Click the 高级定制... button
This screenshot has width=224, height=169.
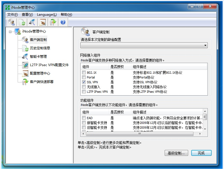click(x=176, y=153)
